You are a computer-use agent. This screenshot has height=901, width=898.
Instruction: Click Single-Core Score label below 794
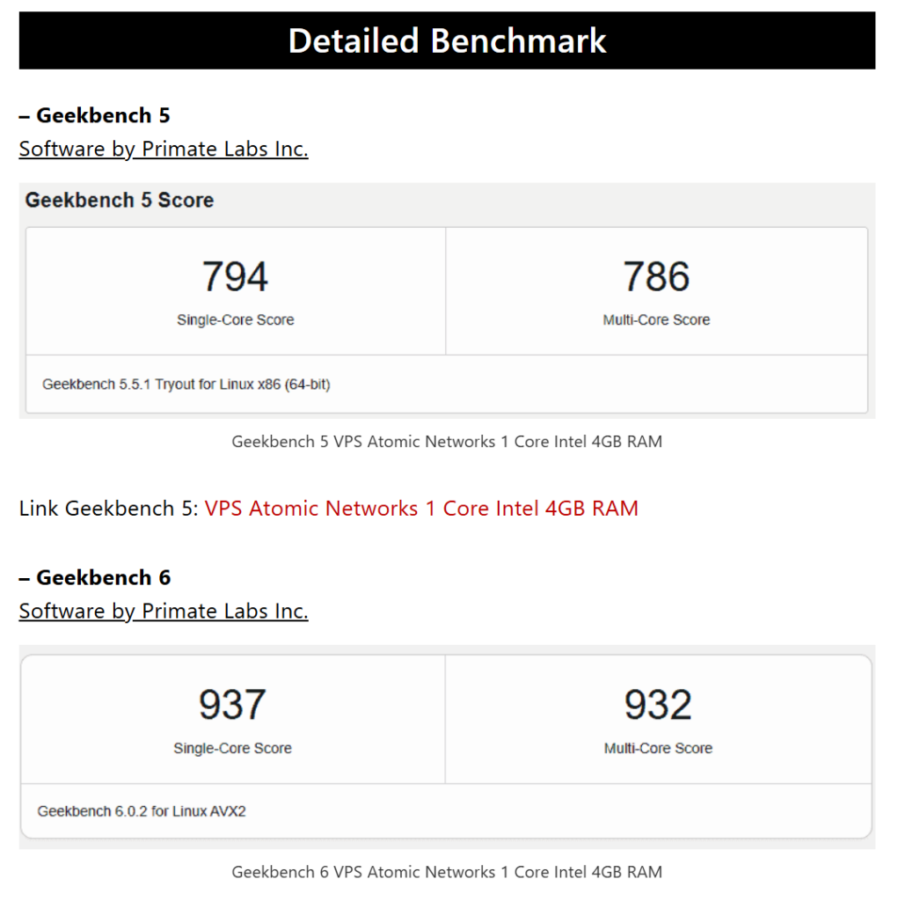(x=235, y=320)
